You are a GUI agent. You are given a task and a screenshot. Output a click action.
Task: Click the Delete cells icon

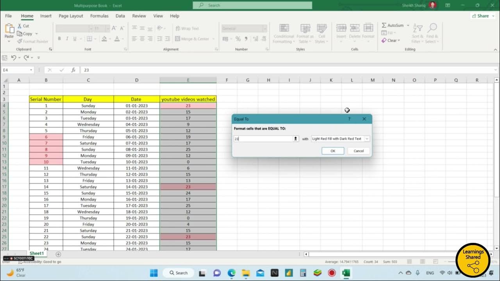(355, 28)
